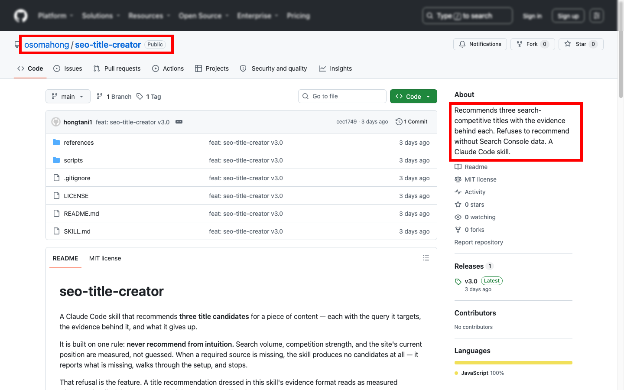View the 0 forks link

(470, 230)
